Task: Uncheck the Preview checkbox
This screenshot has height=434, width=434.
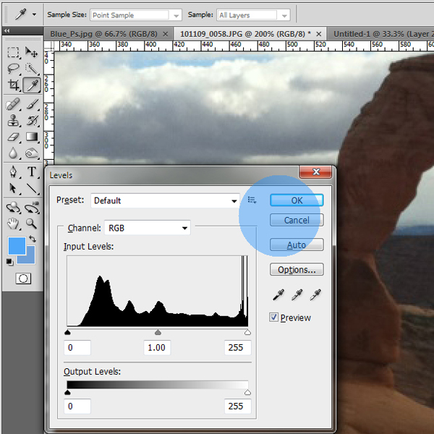Action: tap(274, 318)
